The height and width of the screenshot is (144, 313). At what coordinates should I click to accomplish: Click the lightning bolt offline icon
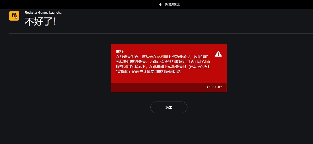coord(160,4)
